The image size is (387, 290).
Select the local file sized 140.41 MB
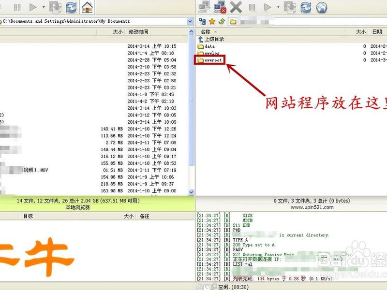(x=94, y=129)
